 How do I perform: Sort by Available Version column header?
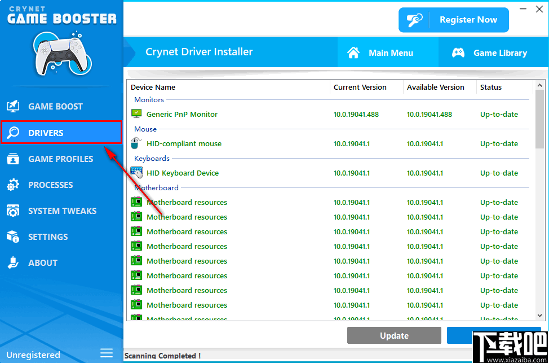click(x=440, y=87)
